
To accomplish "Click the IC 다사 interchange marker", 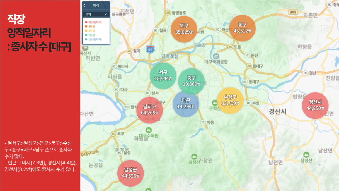I will [116, 90].
